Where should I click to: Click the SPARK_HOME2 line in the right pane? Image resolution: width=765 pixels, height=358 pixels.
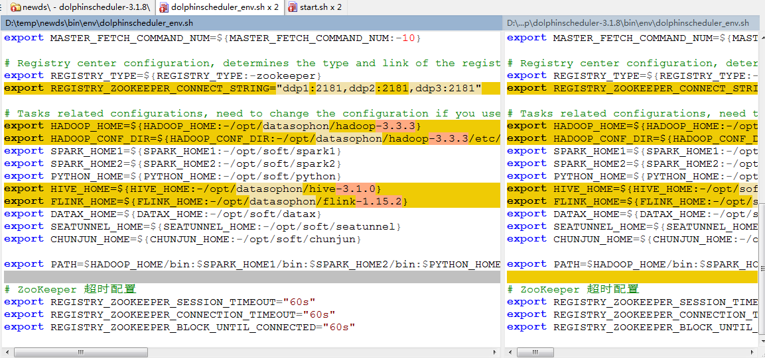coord(634,164)
